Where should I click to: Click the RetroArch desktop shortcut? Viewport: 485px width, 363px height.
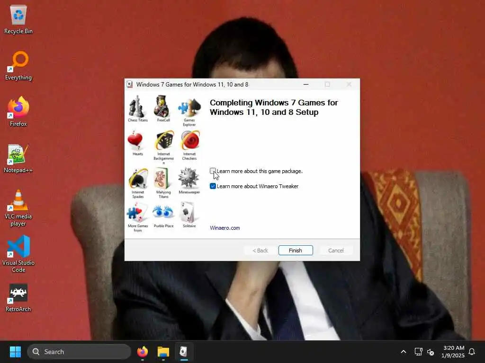(18, 298)
